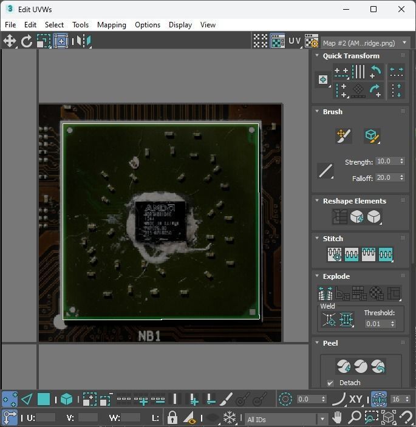Click Align Horizontally to Pivot icon

(341, 72)
